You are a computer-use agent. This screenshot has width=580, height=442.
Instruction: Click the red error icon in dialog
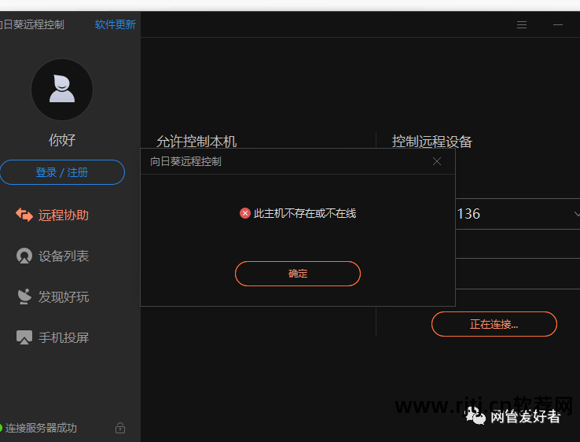tap(245, 213)
